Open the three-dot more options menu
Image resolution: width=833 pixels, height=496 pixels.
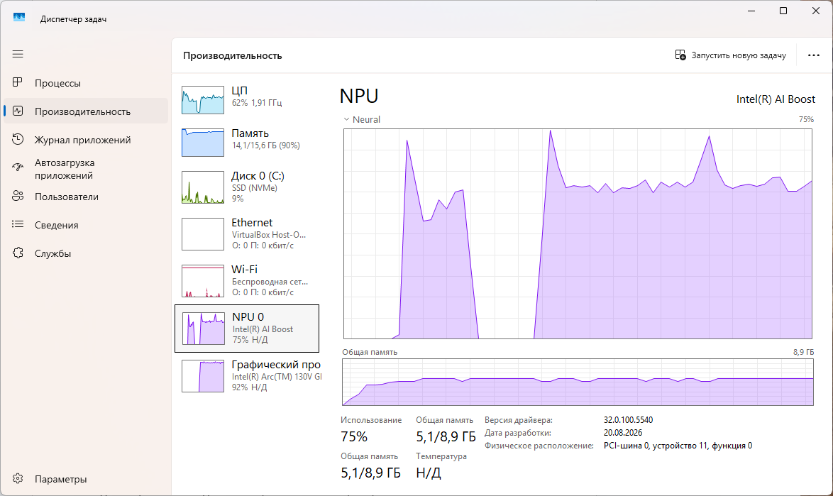(x=813, y=55)
